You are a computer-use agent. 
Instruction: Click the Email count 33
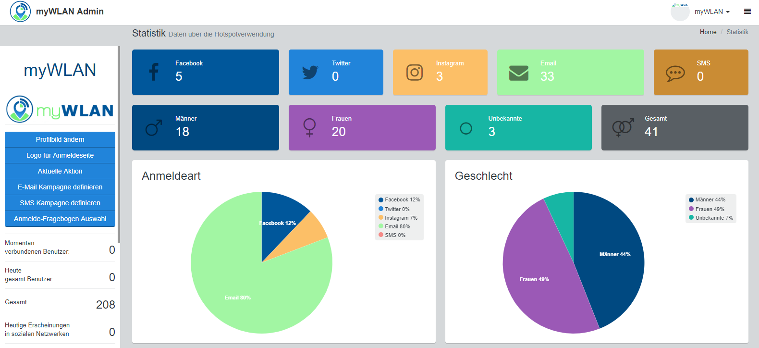(547, 76)
